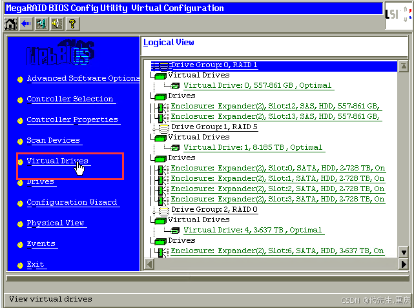Open Virtual Drive: 0, 557.861 GB
This screenshot has height=308, width=414.
[x=258, y=85]
